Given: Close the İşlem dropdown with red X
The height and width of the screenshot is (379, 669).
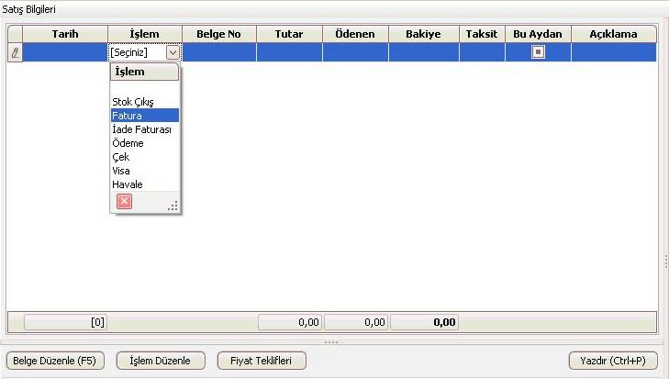Looking at the screenshot, I should [124, 202].
